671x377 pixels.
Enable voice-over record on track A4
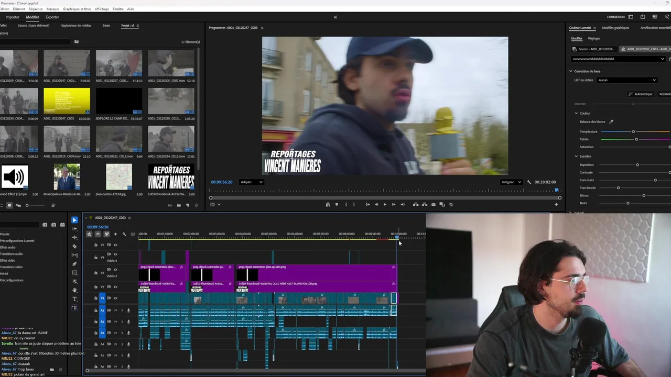[128, 344]
